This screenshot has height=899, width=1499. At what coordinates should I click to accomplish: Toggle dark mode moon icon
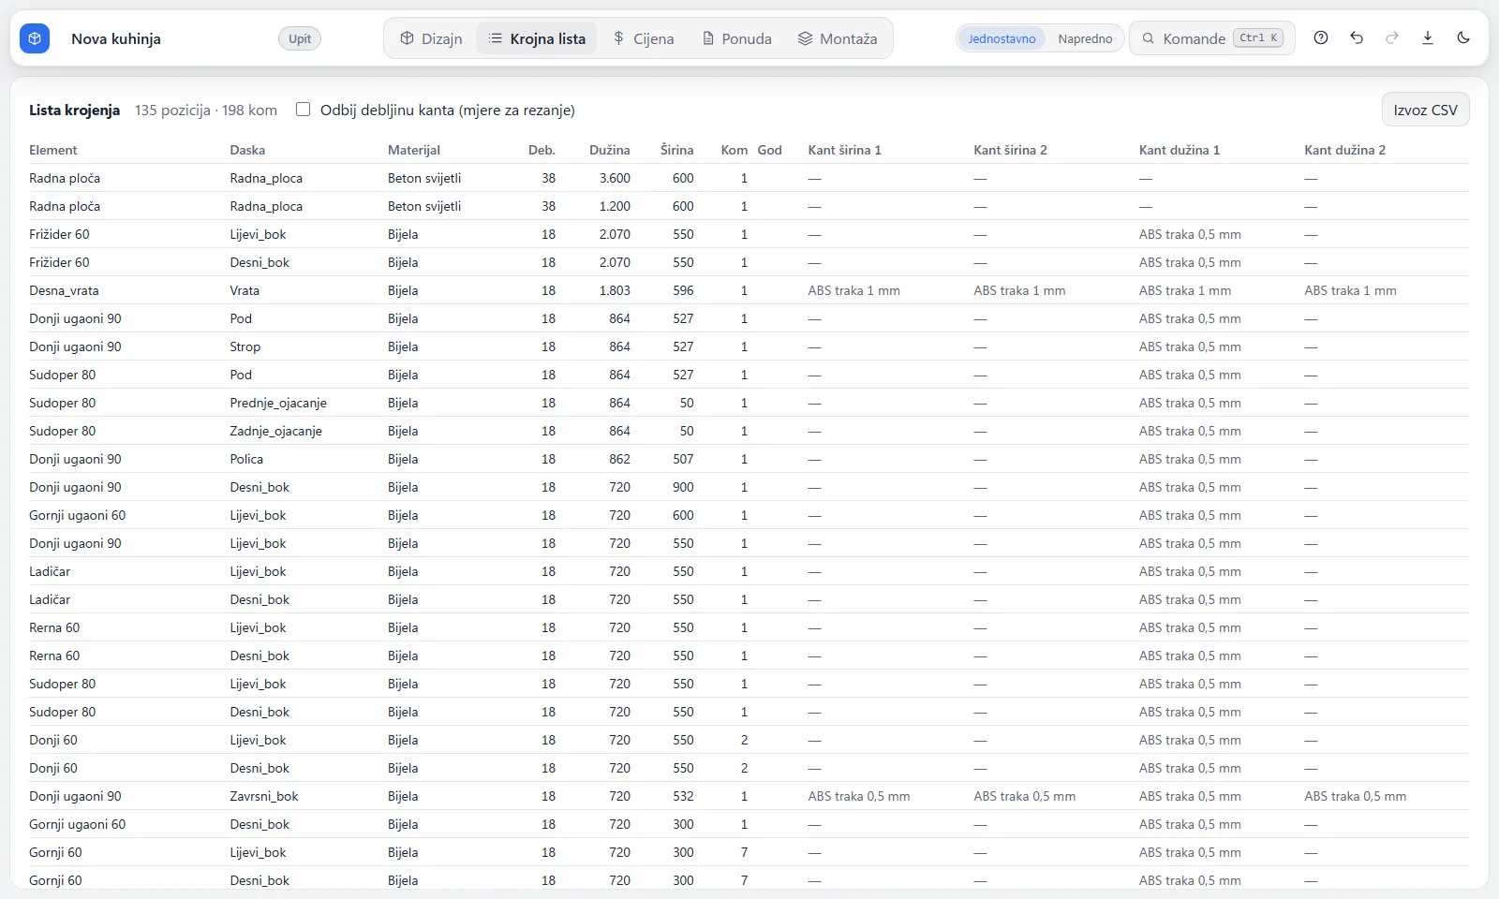click(x=1463, y=38)
